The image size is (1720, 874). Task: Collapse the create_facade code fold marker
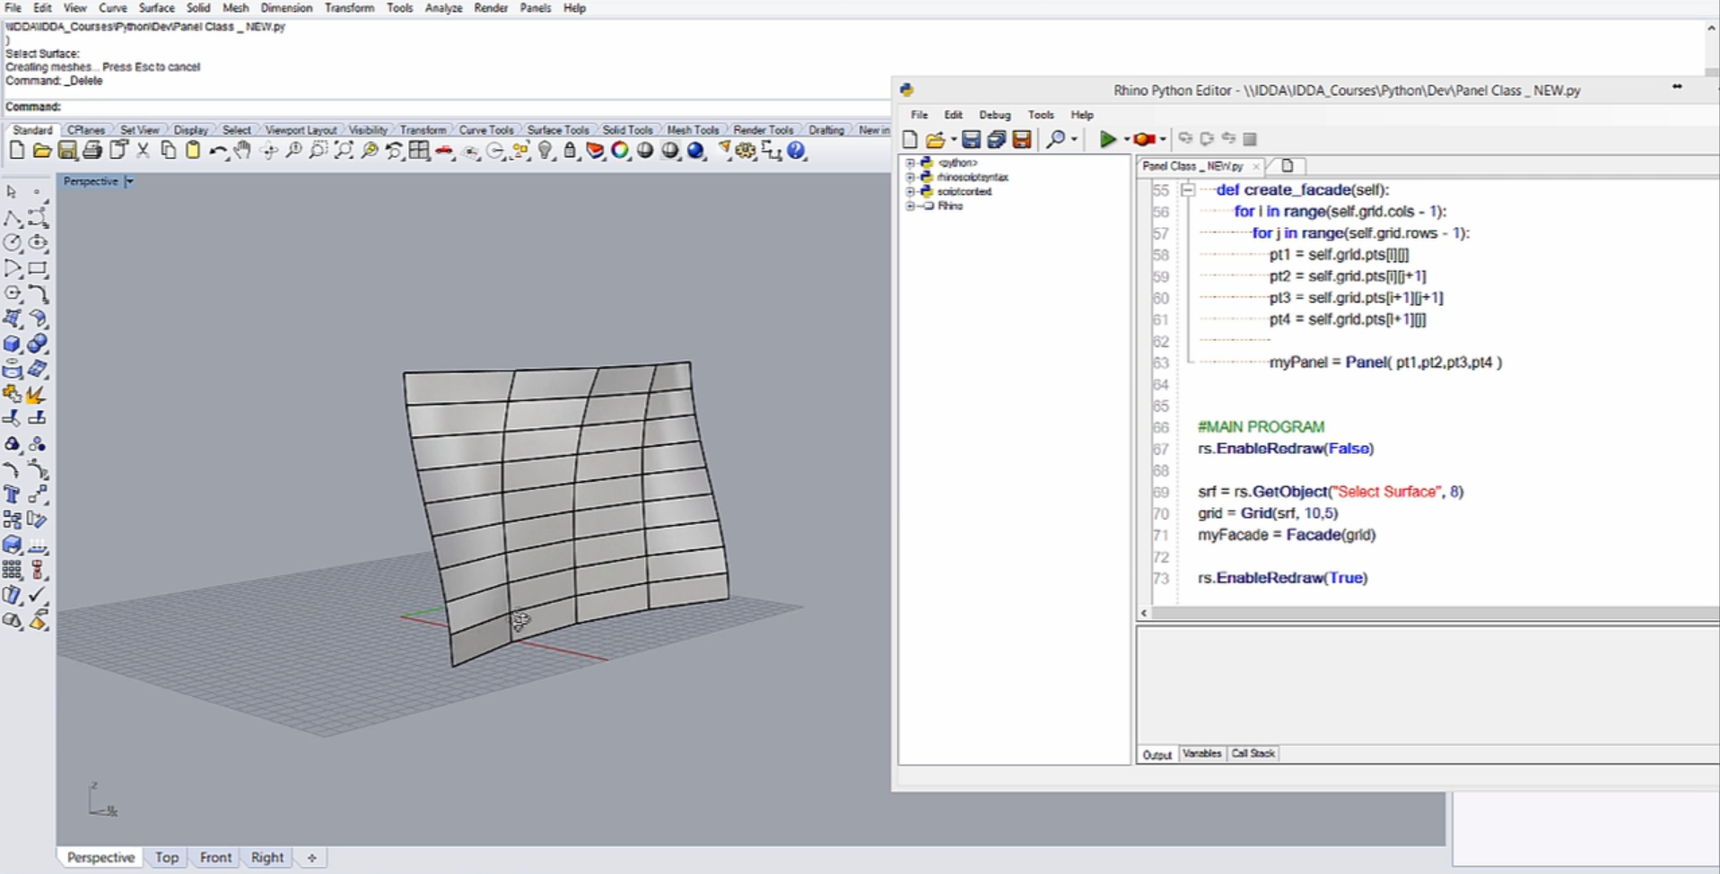1188,190
